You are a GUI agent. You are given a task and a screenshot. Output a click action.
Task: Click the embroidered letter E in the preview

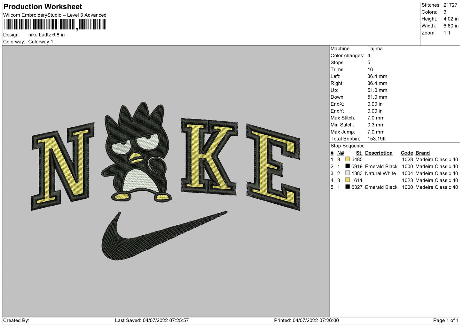coord(273,167)
